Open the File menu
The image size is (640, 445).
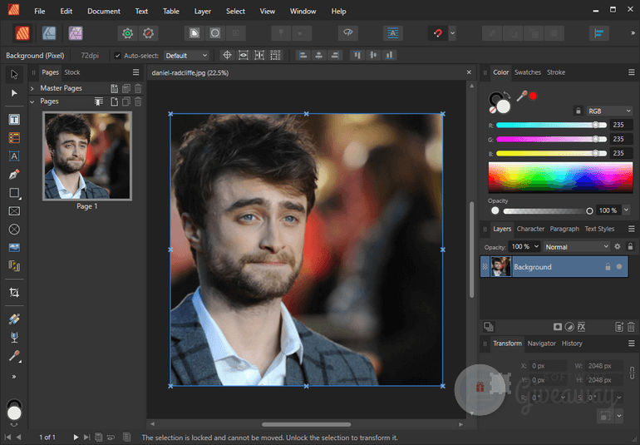[40, 12]
